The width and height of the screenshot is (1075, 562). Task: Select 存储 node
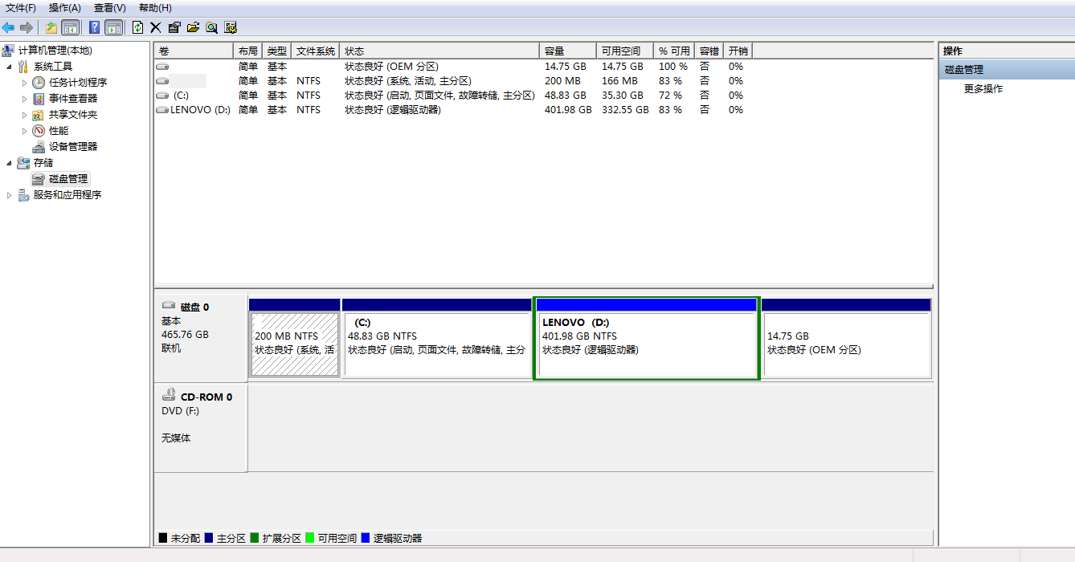(43, 163)
